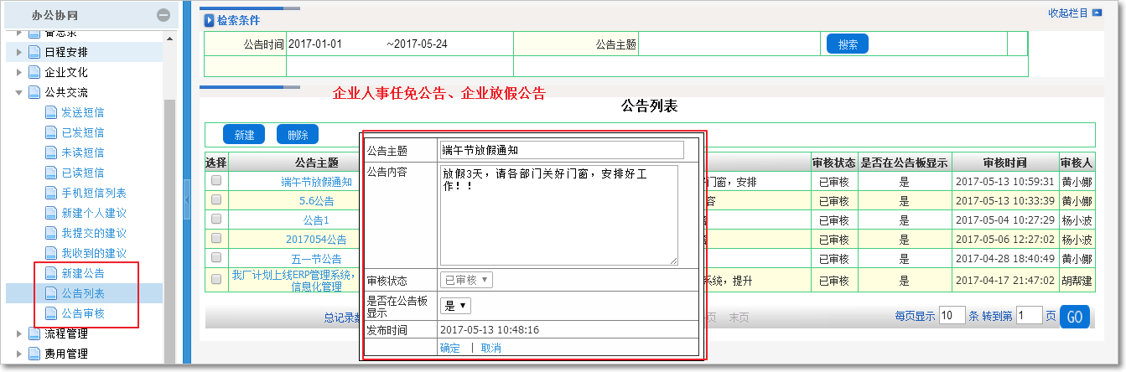
Task: Tick the checkbox for the ERP系统 announcement row
Action: tap(216, 279)
